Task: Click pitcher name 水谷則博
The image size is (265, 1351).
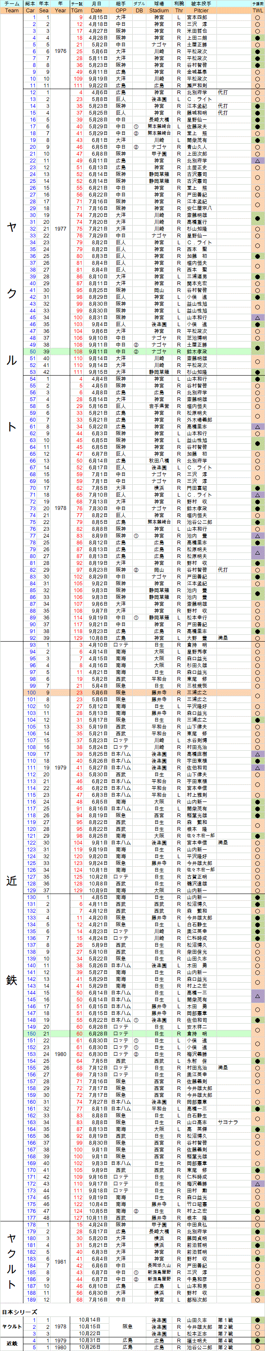Action: [x=197, y=740]
